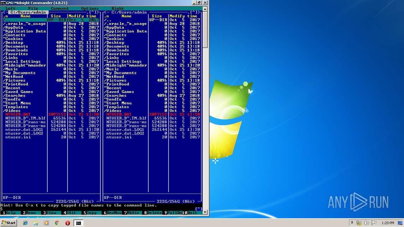Select /.oracle_~e_usage in the right panel
The width and height of the screenshot is (404, 227).
pos(152,24)
